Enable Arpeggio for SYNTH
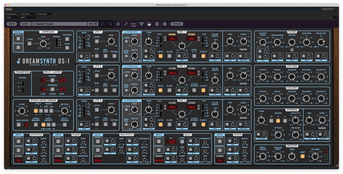 [18, 39]
